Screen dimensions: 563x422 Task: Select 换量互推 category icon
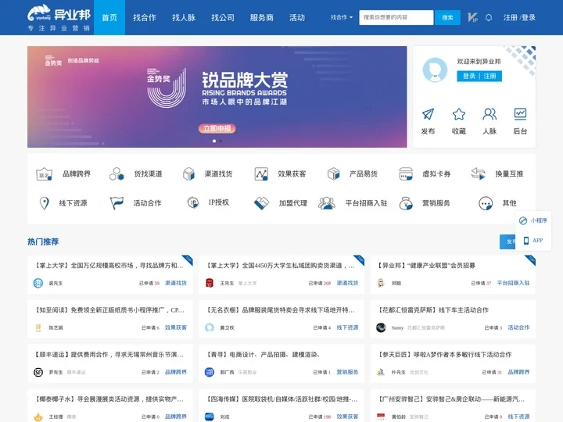(x=479, y=173)
